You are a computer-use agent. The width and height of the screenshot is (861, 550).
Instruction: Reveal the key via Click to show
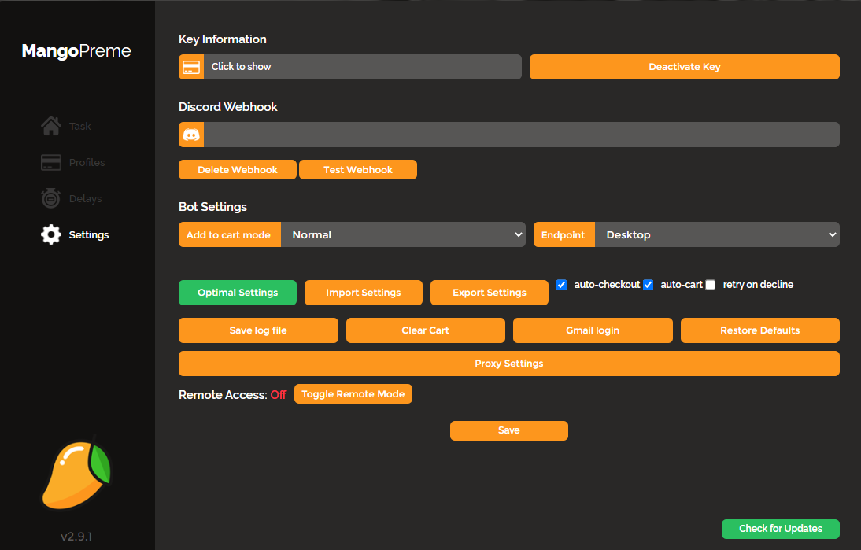point(362,67)
